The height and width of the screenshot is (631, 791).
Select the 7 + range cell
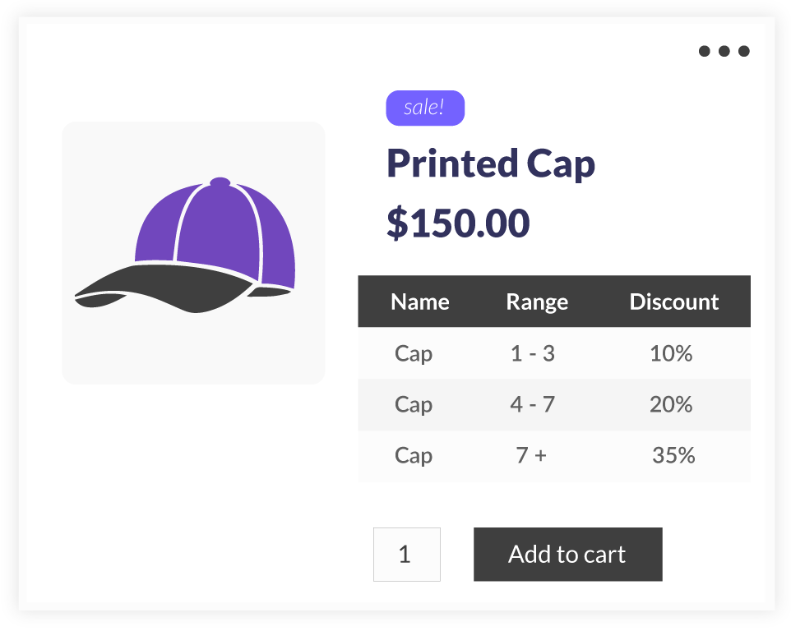tap(531, 455)
